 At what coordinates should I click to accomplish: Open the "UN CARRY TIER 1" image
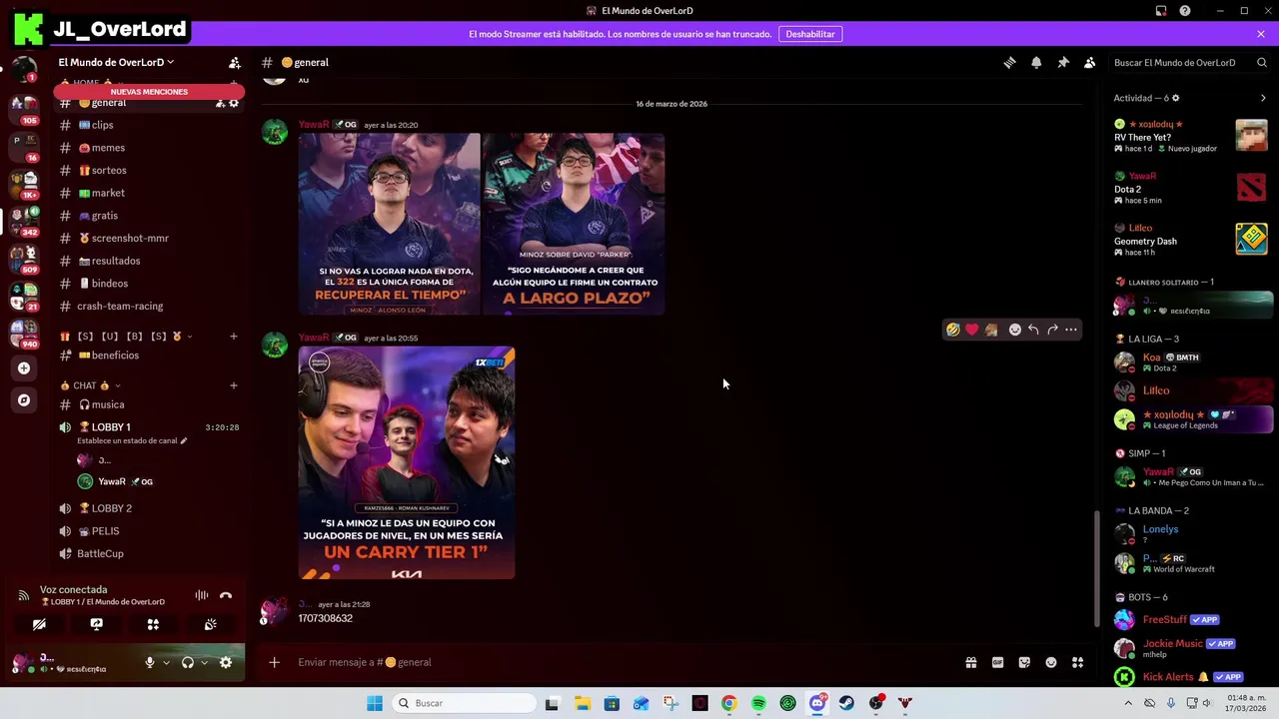tap(407, 463)
